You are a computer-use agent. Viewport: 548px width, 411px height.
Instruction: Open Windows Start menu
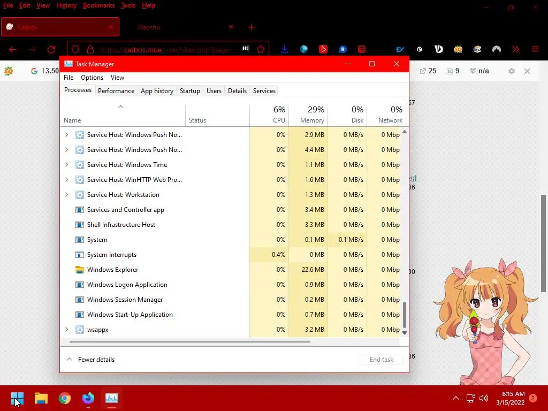(17, 398)
